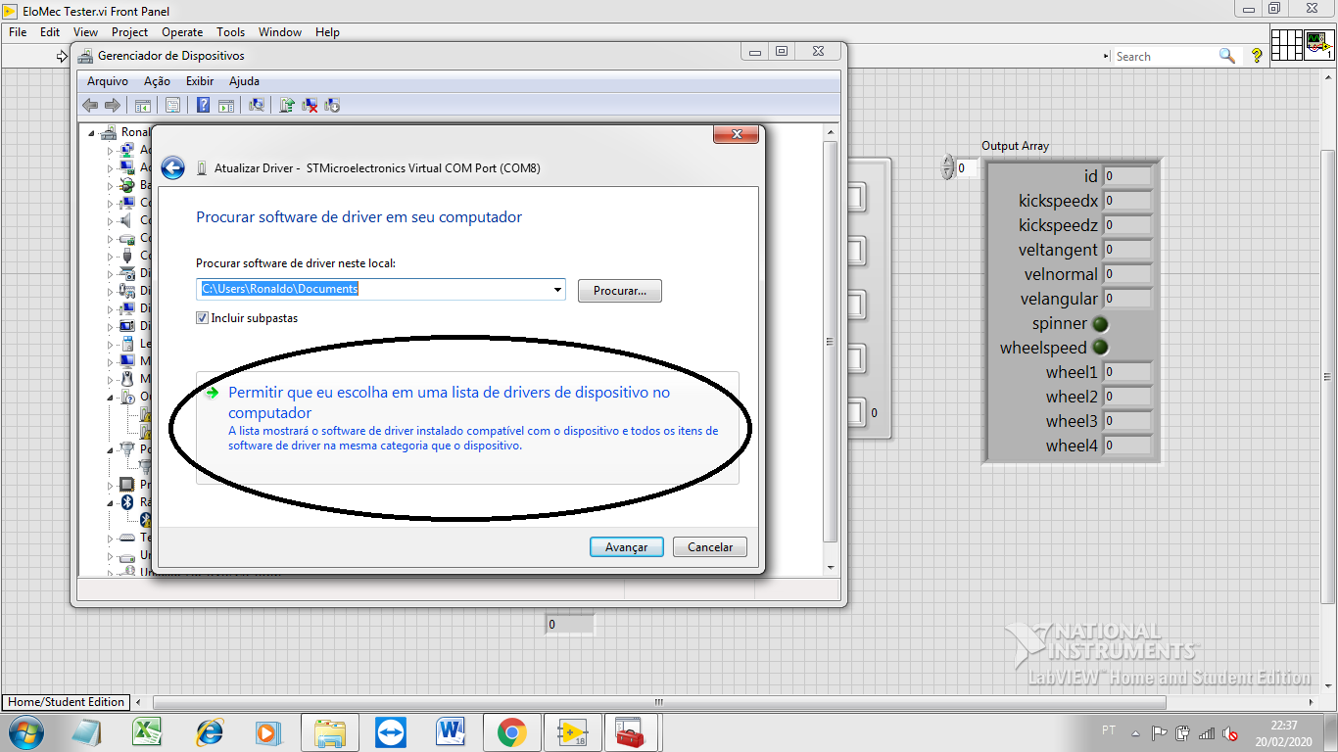Expand the Pr device category node
This screenshot has width=1338, height=752.
111,485
